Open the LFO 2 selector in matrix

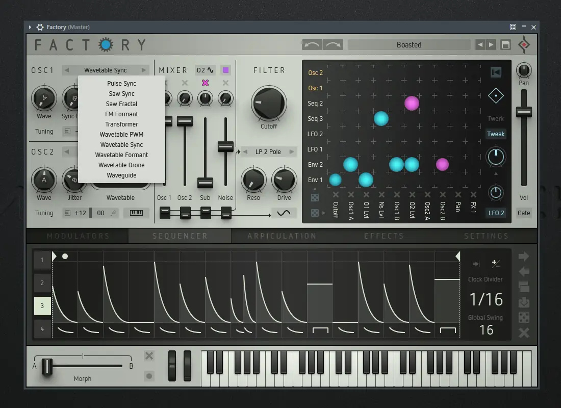496,213
